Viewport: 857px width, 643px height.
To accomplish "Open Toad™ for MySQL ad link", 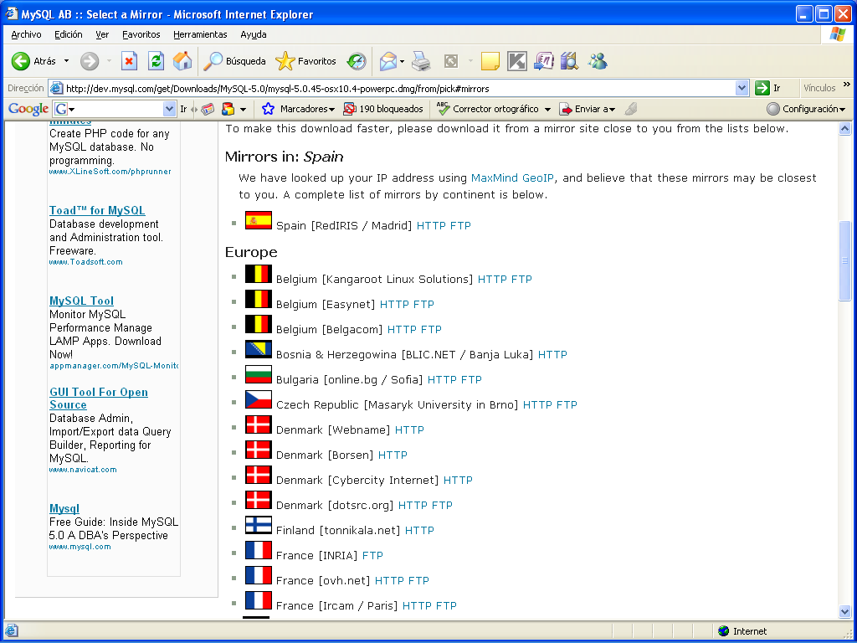I will pos(97,210).
